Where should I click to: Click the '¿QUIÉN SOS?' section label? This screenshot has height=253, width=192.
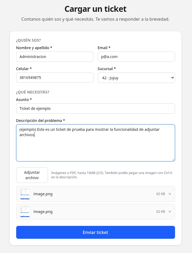(28, 40)
